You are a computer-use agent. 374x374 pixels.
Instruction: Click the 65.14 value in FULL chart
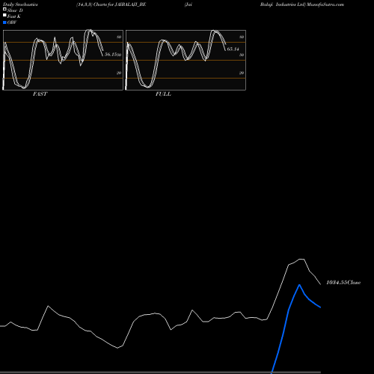[233, 49]
